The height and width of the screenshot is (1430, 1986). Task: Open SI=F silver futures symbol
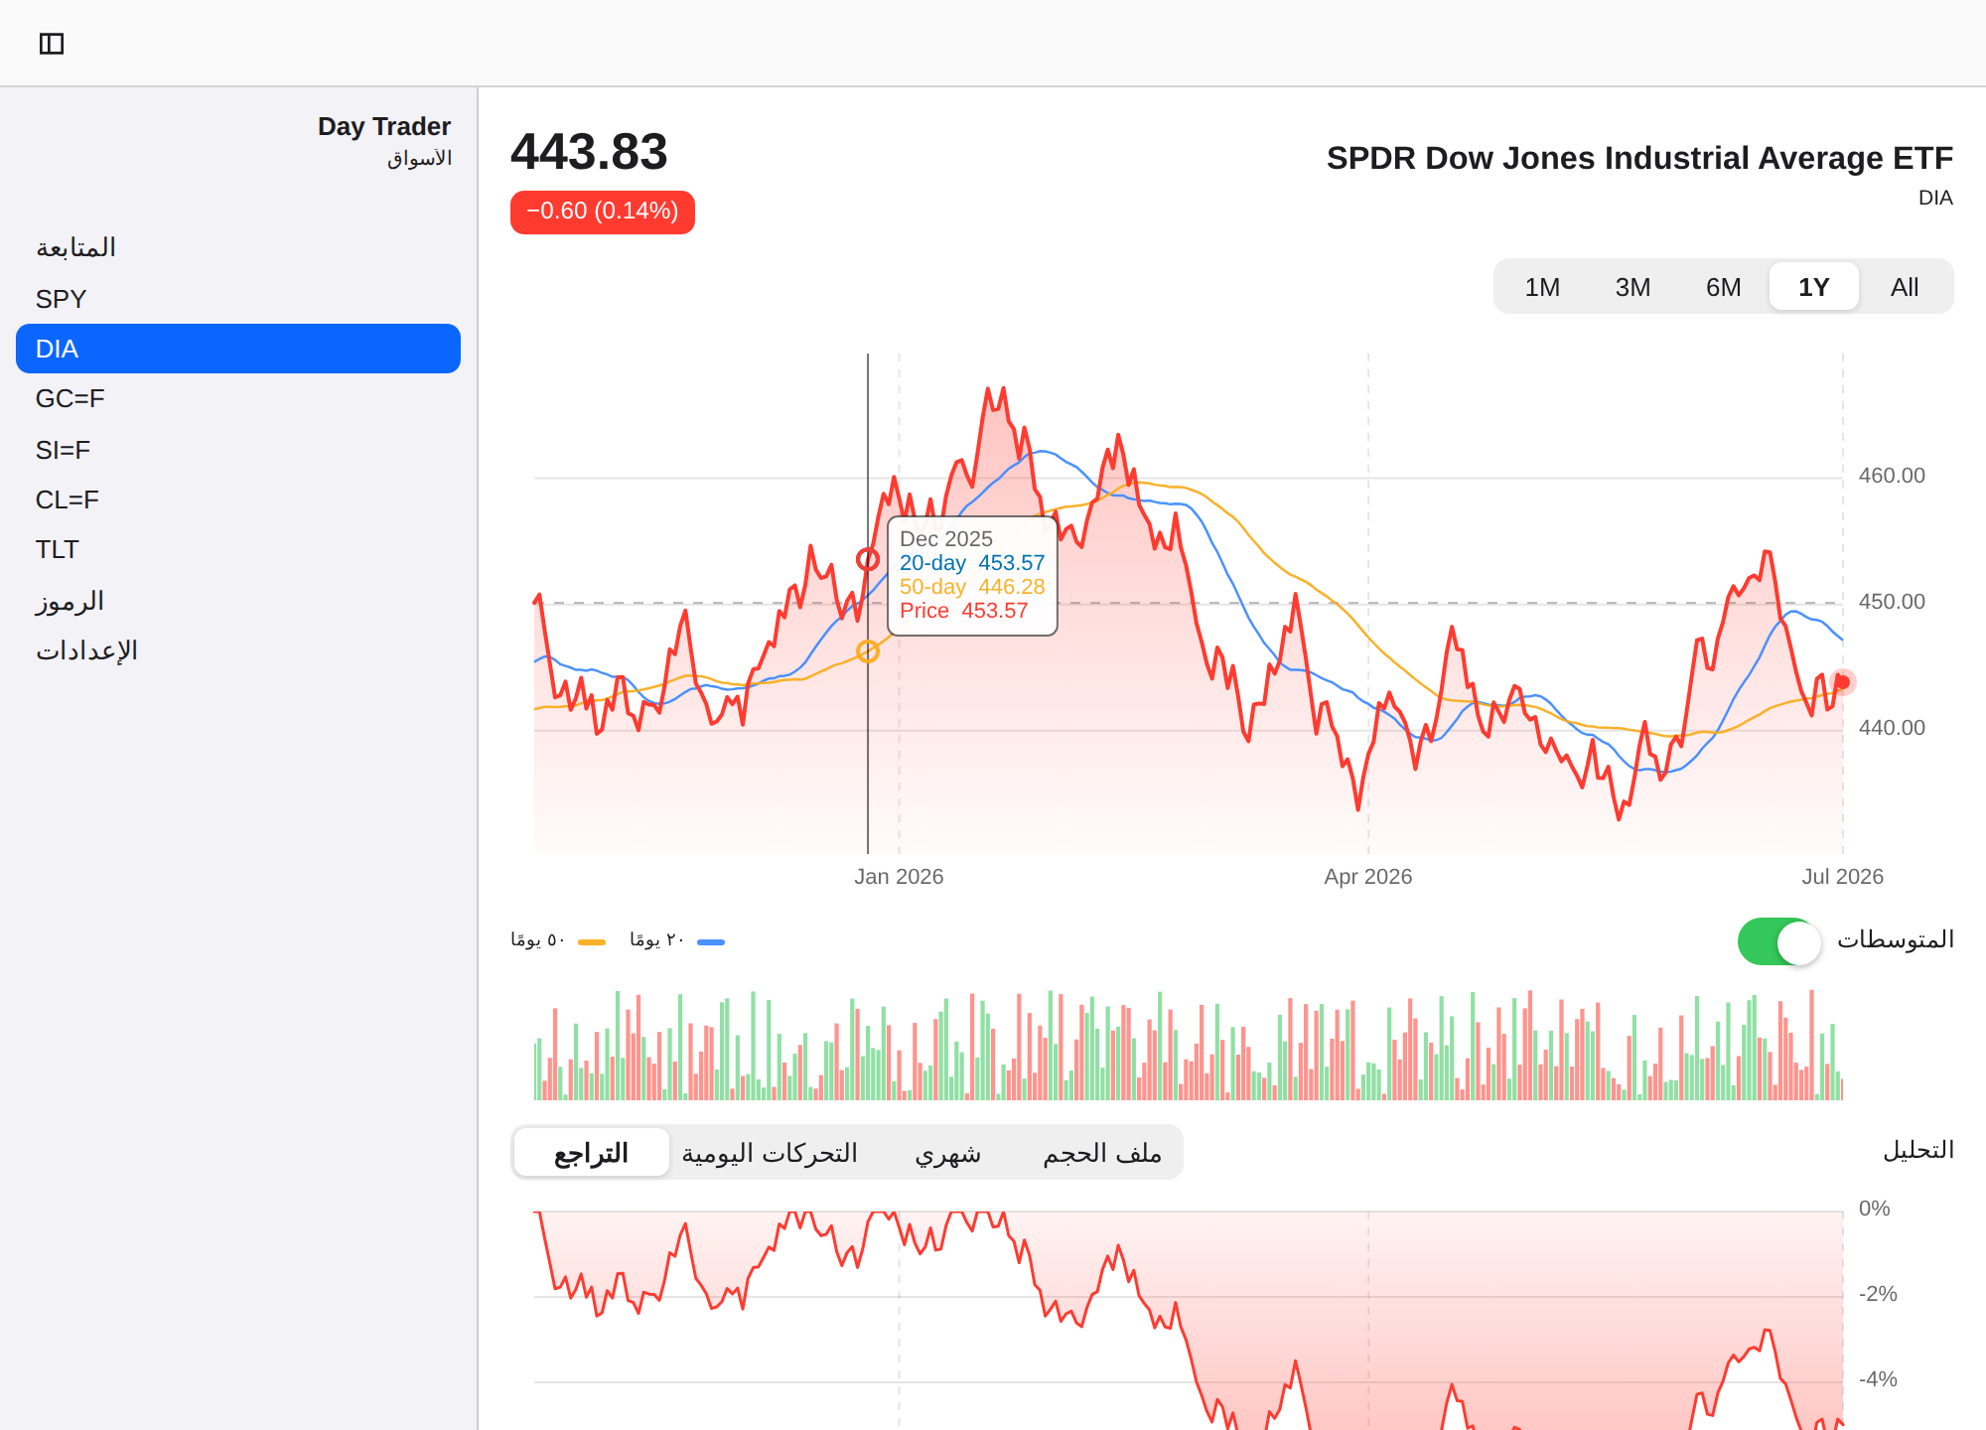[238, 450]
